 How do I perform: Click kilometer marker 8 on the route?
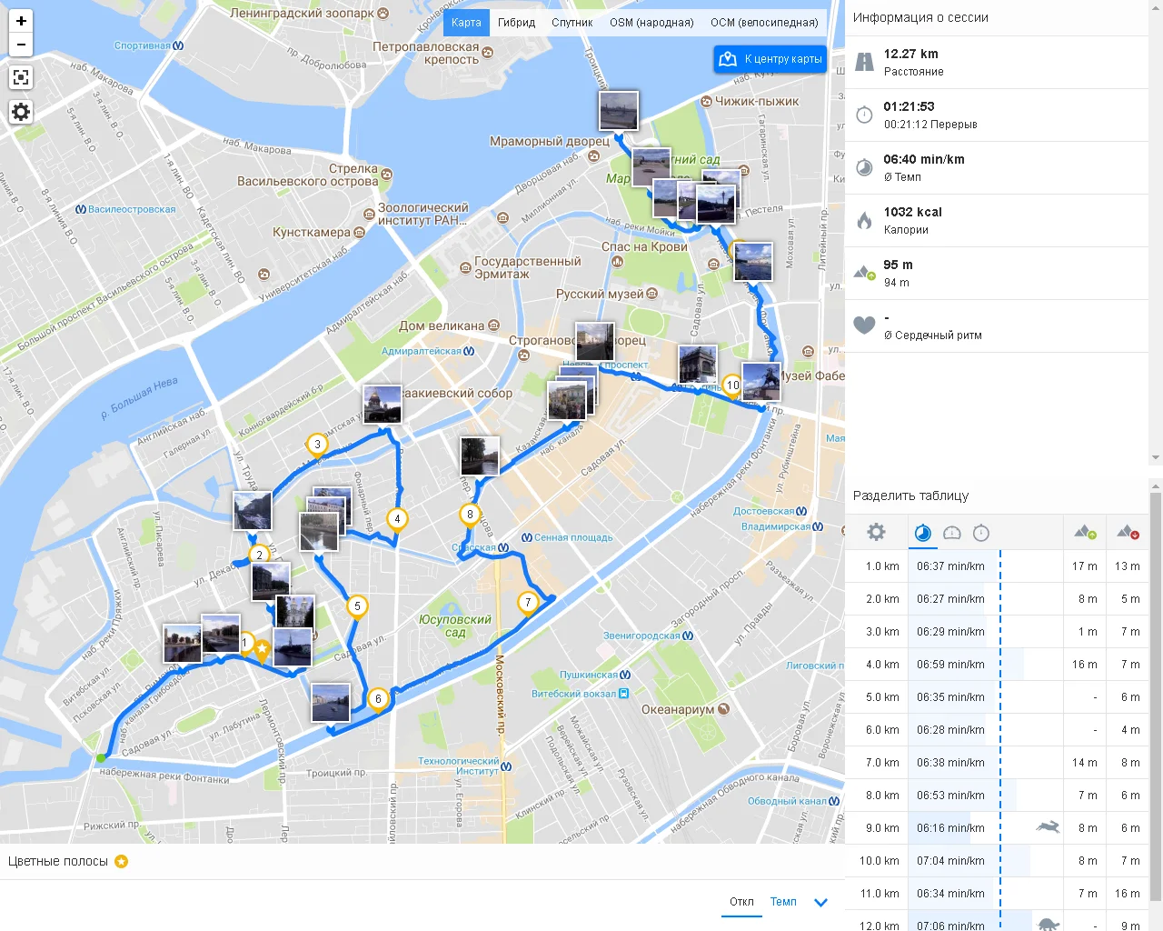(470, 515)
